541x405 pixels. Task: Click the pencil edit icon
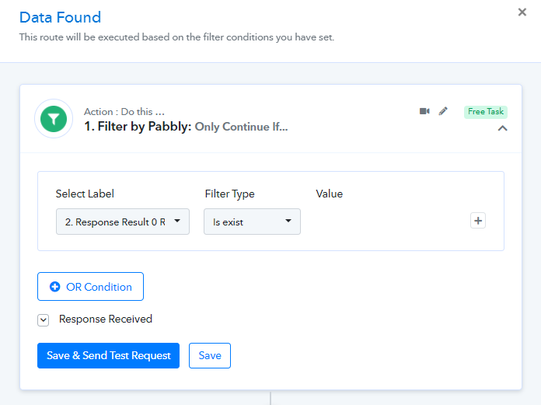[x=443, y=111]
